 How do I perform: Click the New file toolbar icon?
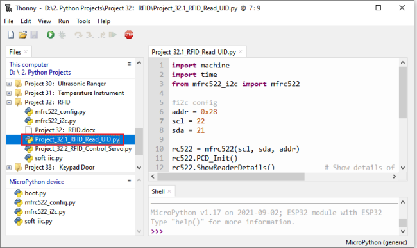coord(11,35)
